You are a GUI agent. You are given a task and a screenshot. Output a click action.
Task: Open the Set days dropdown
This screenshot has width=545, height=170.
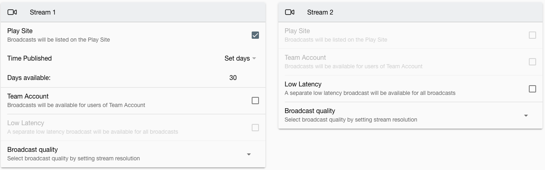(240, 58)
